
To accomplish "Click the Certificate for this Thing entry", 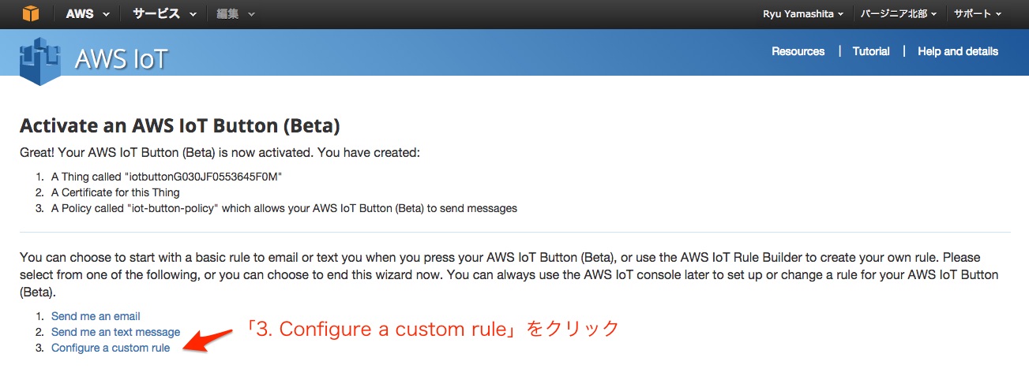I will 115,192.
